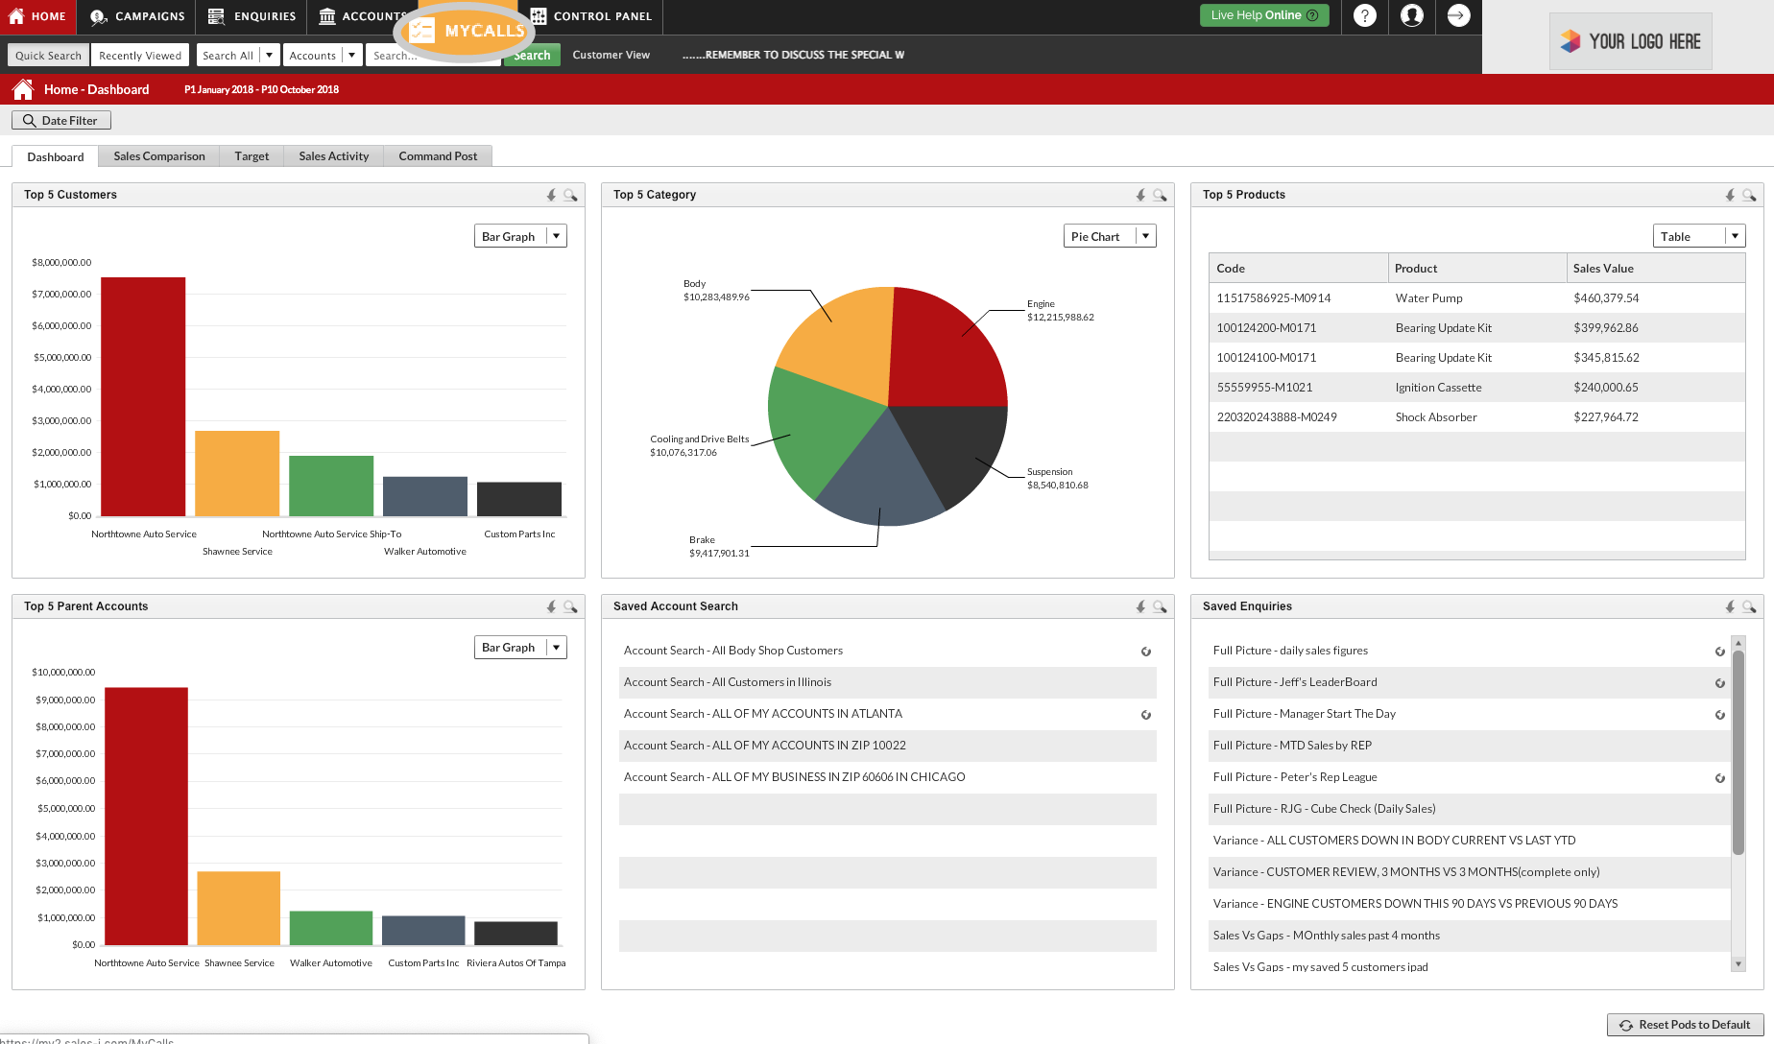Viewport: 1774px width, 1044px height.
Task: Click the logout arrow icon
Action: click(1458, 15)
